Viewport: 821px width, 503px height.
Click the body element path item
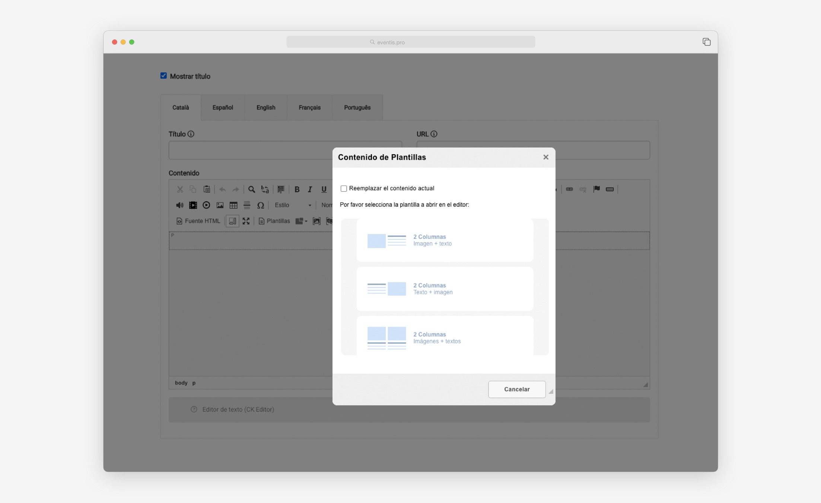[x=181, y=383]
